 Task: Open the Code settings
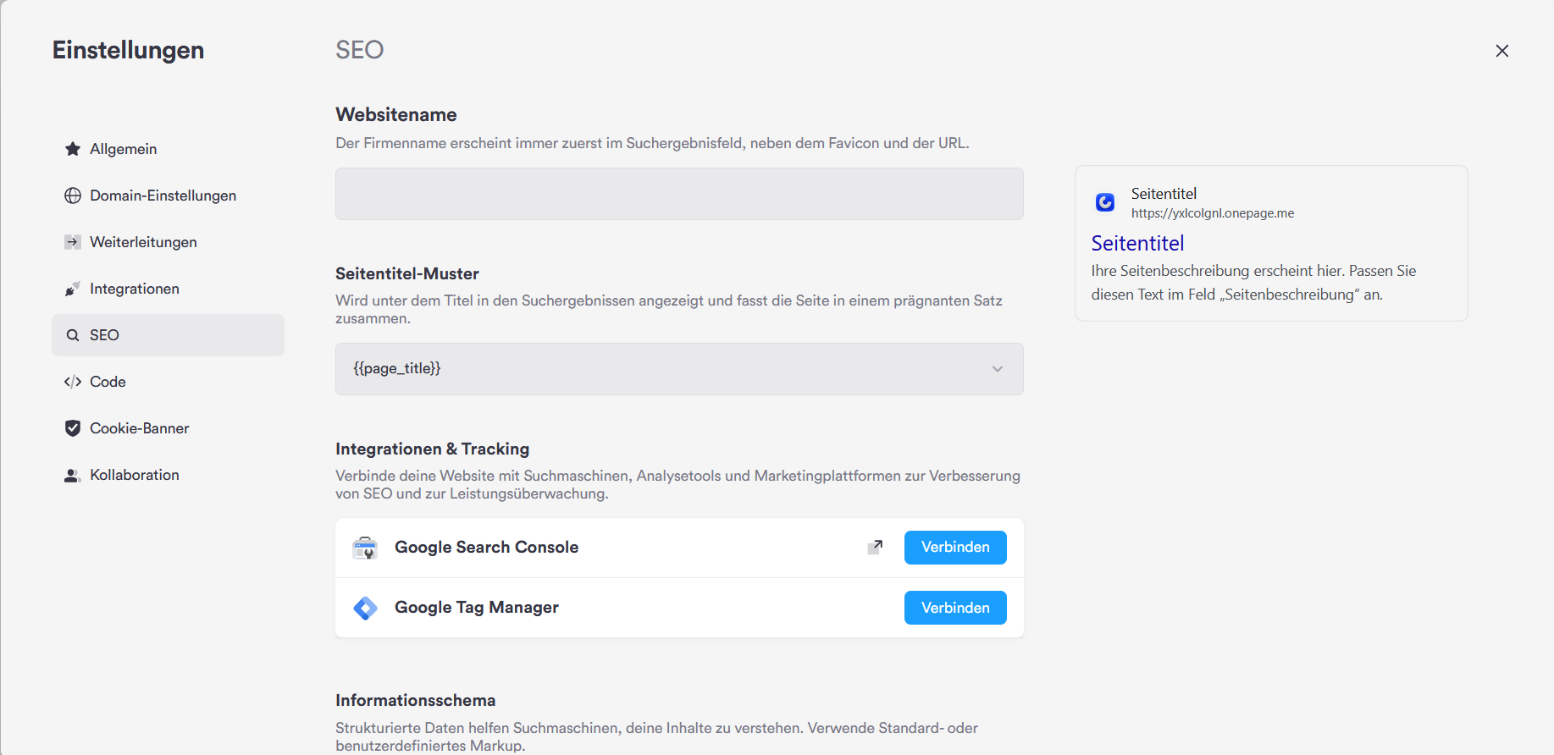(168, 382)
